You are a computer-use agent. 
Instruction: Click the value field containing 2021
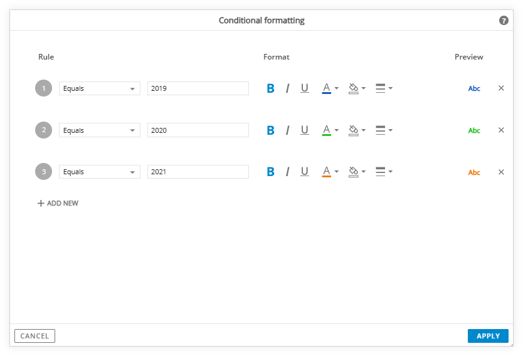198,172
